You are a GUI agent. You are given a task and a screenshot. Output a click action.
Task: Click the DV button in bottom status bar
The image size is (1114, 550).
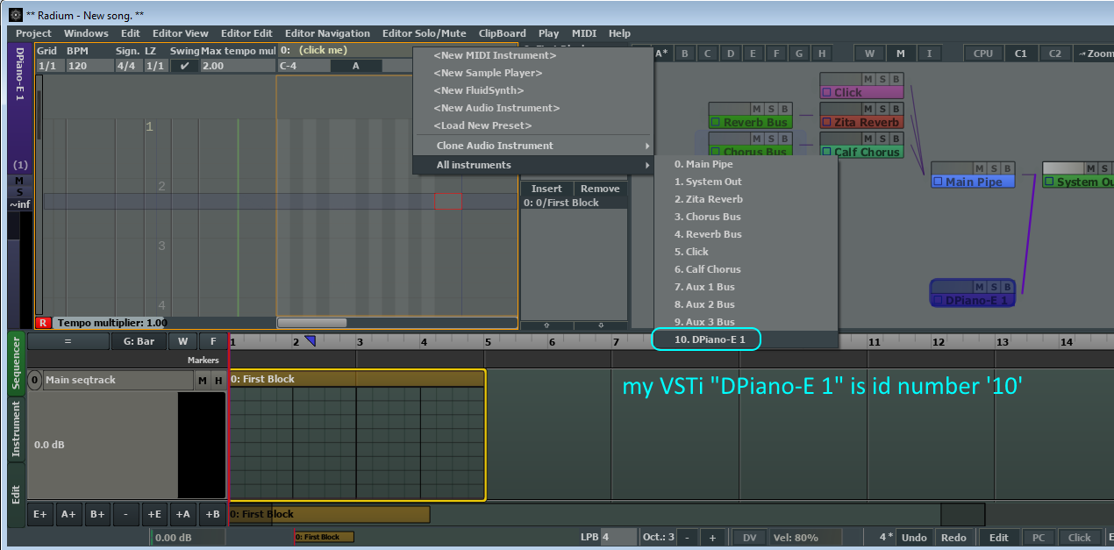(748, 536)
